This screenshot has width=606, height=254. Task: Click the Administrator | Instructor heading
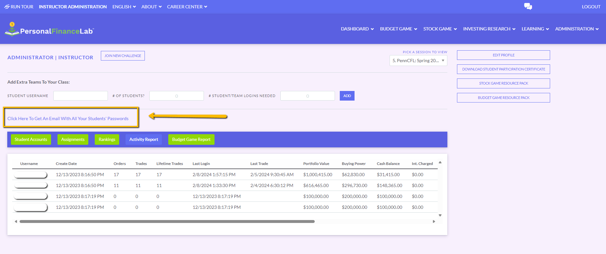50,58
